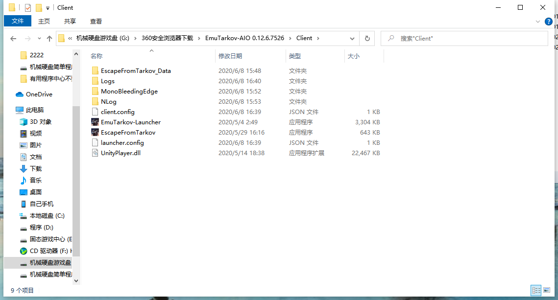558x300 pixels.
Task: Sort files by 大小 column header
Action: click(x=354, y=56)
